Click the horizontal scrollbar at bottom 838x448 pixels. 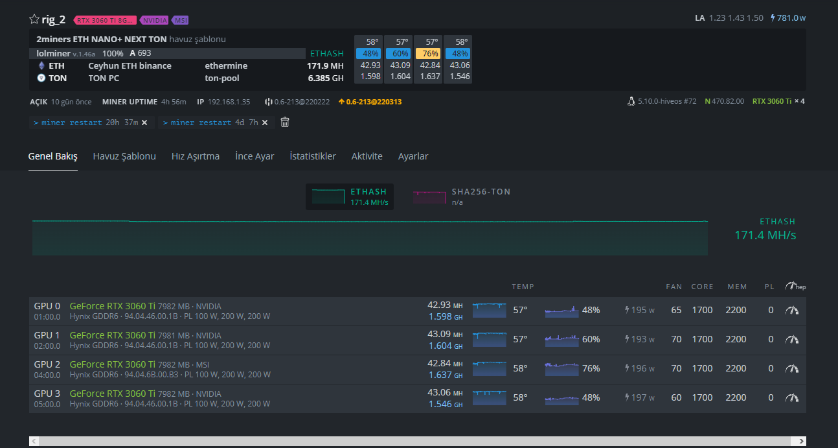[418, 441]
